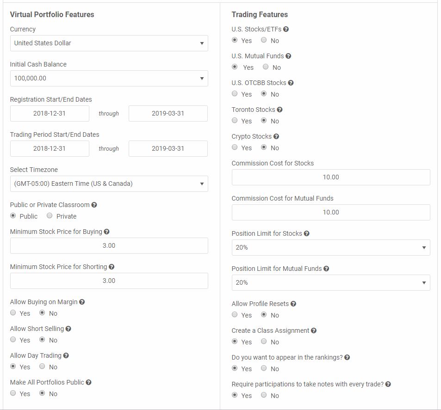Screen dimensions: 441x410
Task: Click help icon for Create a Class Assignment
Action: coord(314,331)
